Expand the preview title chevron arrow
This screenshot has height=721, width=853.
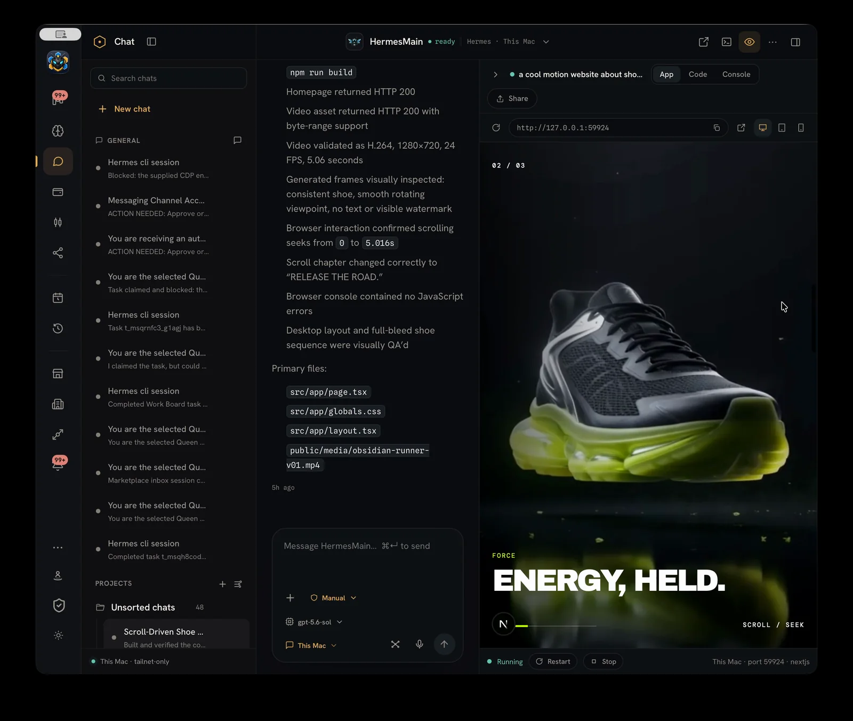[495, 75]
